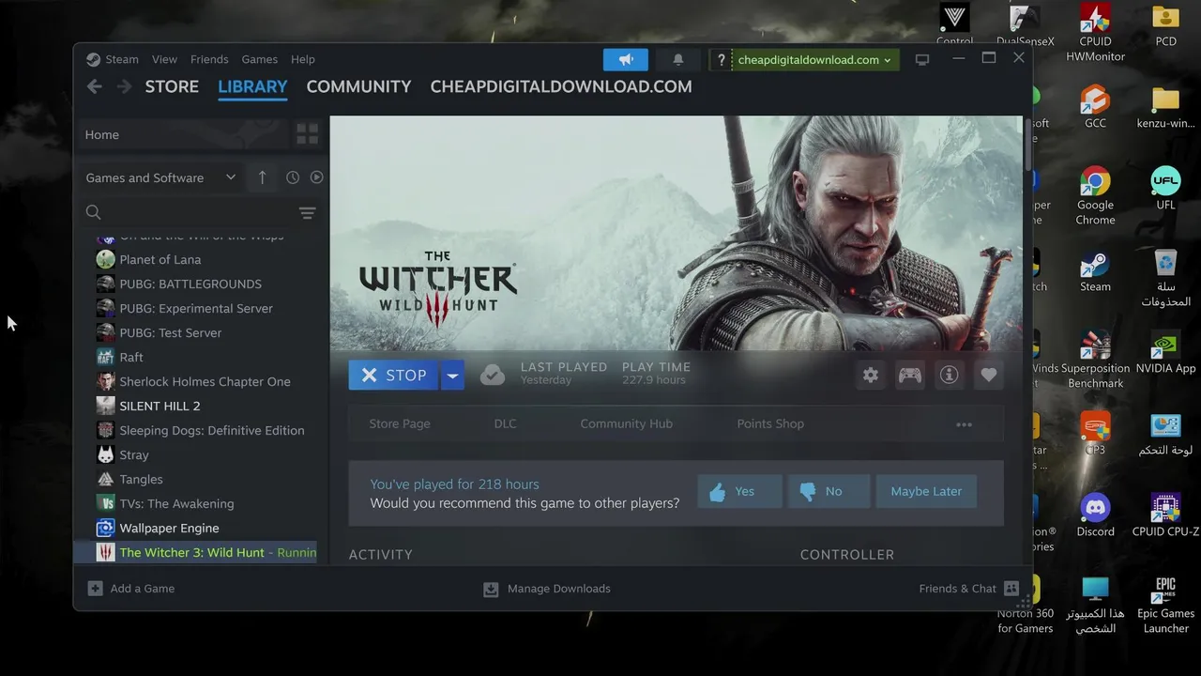The image size is (1201, 676).
Task: Open the Friends menu
Action: 209,59
